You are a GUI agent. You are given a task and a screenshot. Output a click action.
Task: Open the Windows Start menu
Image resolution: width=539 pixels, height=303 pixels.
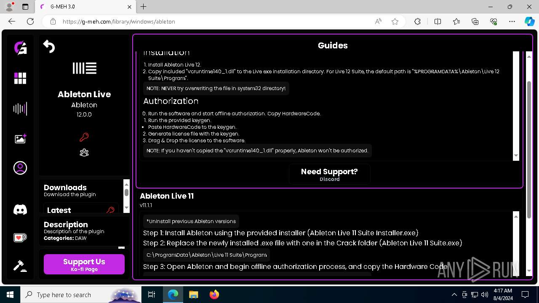[10, 295]
